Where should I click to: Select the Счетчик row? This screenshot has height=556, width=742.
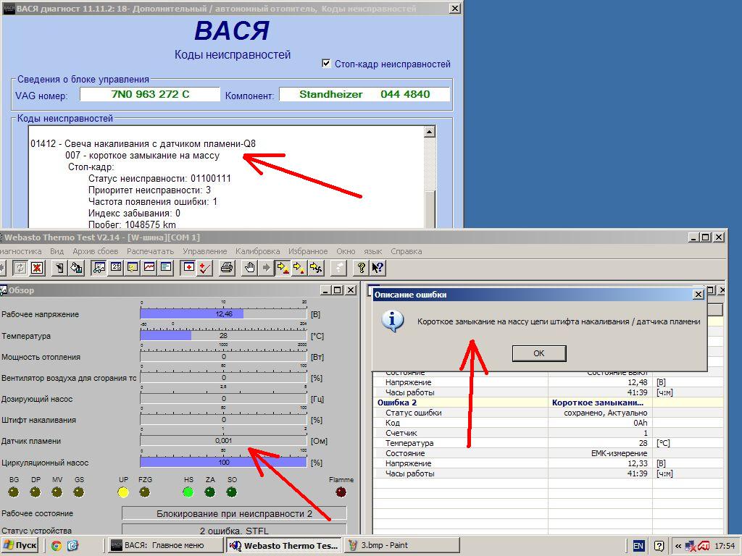coord(548,433)
